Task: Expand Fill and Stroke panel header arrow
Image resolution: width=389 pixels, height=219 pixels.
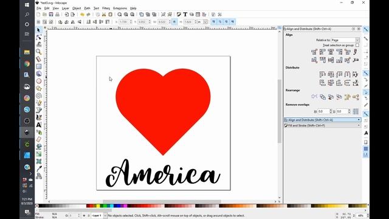Action: click(x=359, y=126)
